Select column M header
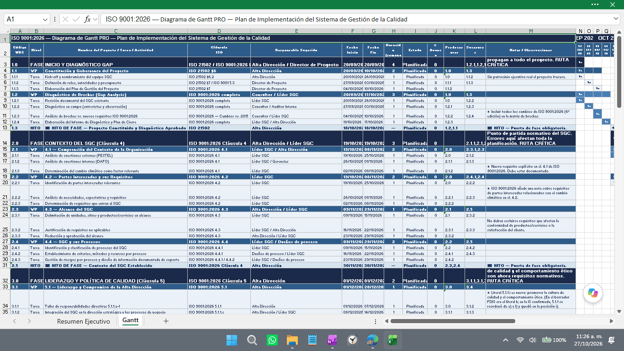 [x=530, y=31]
